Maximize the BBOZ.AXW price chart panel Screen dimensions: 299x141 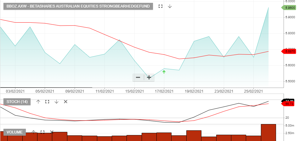[161, 6]
